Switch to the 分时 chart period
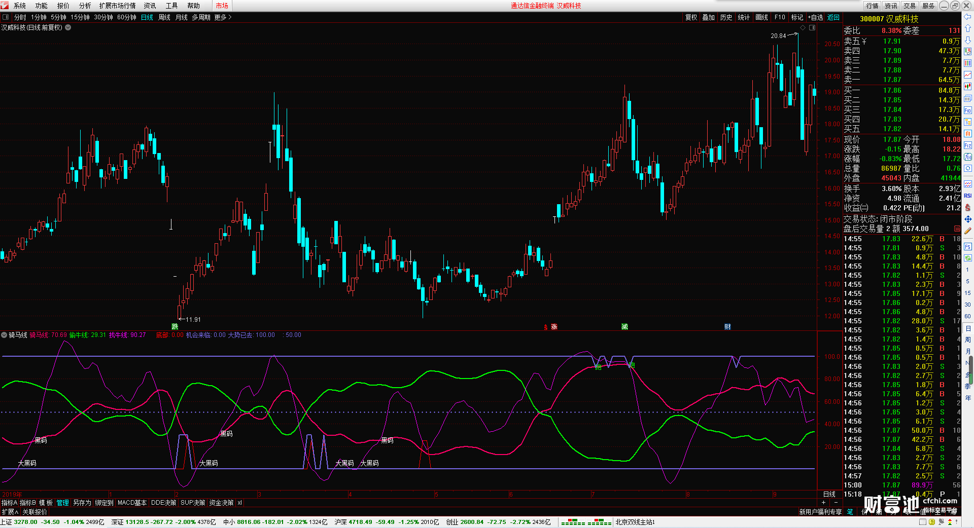Viewport: 974px width, 528px height. (20, 17)
